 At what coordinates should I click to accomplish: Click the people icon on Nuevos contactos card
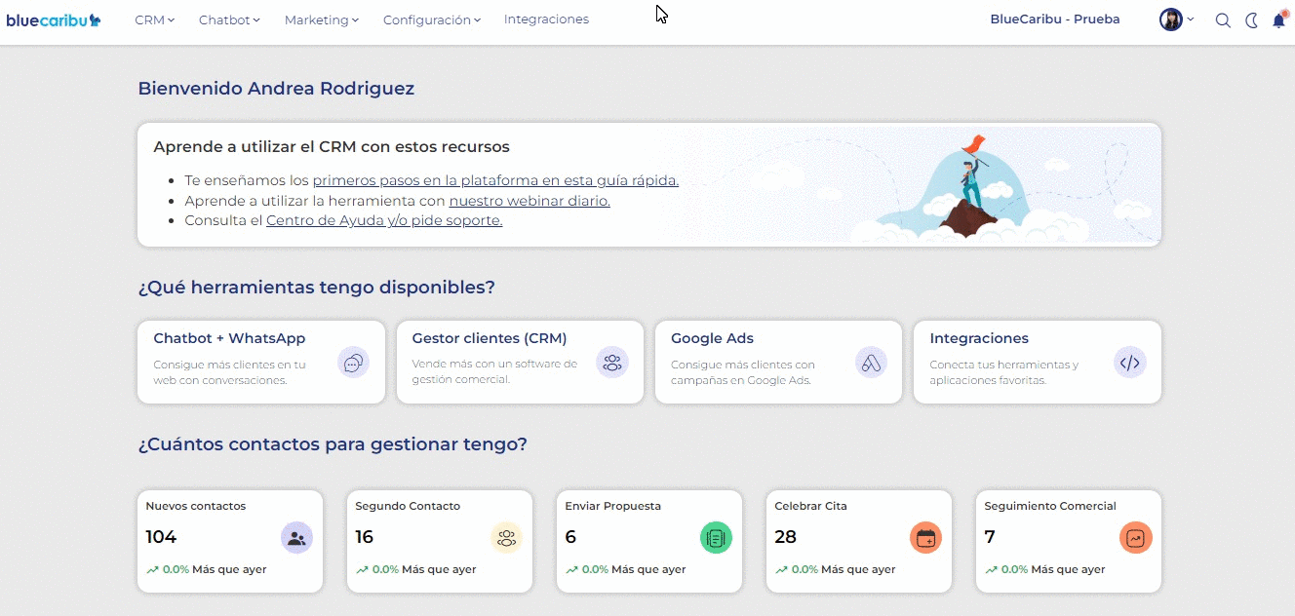pos(296,537)
